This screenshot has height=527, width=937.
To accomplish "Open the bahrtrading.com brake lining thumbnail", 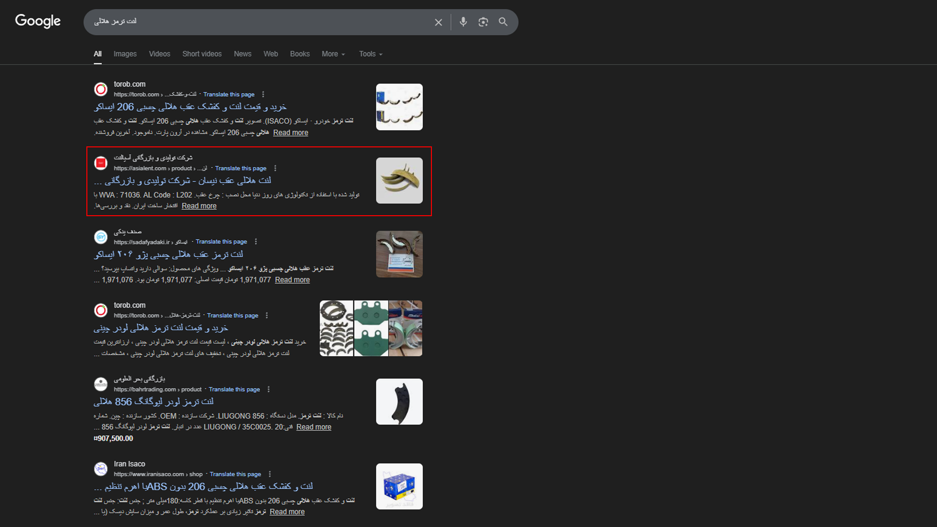I will [x=399, y=402].
